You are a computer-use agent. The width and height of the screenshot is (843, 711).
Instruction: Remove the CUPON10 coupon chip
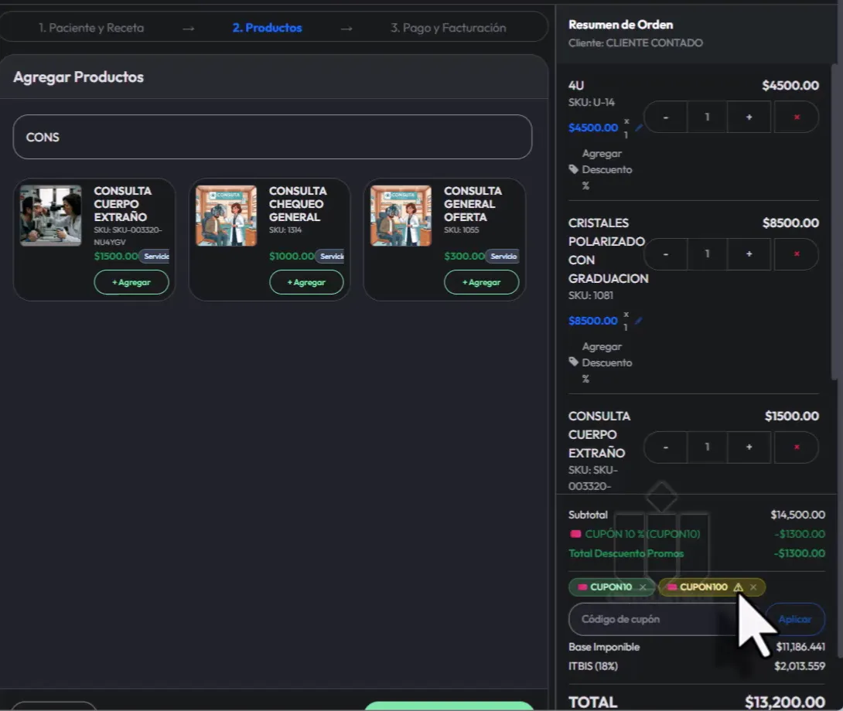point(643,587)
